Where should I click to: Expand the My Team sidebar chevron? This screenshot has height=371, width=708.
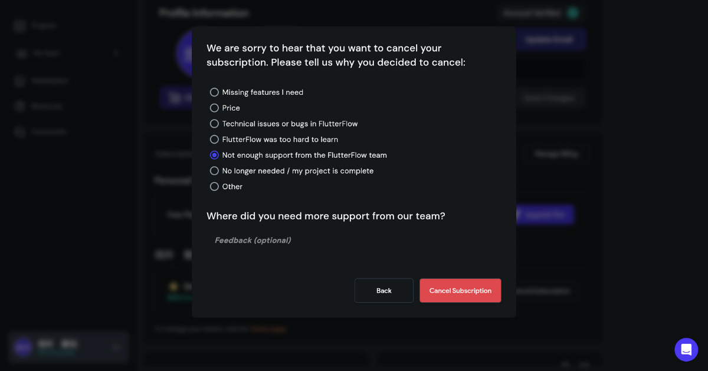pyautogui.click(x=116, y=54)
